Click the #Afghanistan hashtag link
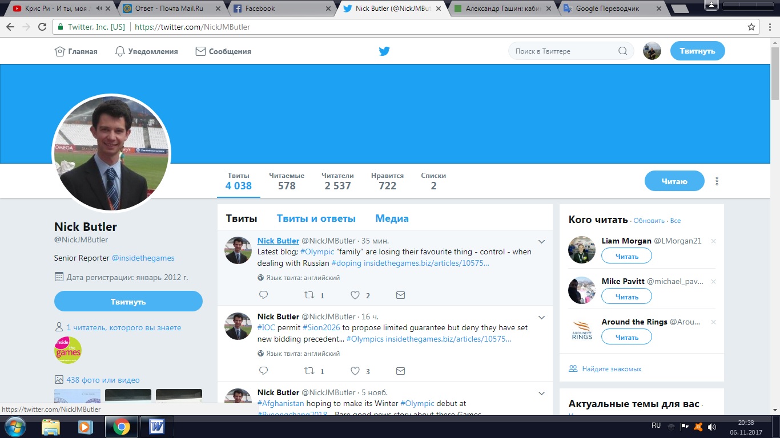The width and height of the screenshot is (780, 438). (x=281, y=403)
